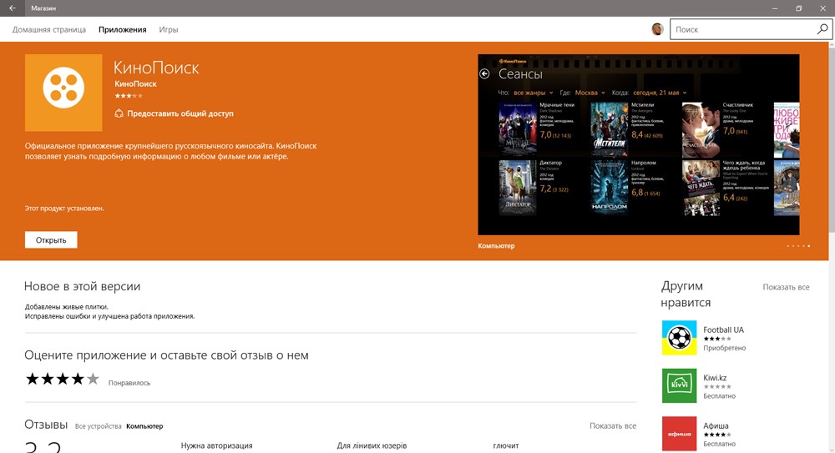This screenshot has width=835, height=453.
Task: Open the Football UA app title
Action: click(723, 330)
